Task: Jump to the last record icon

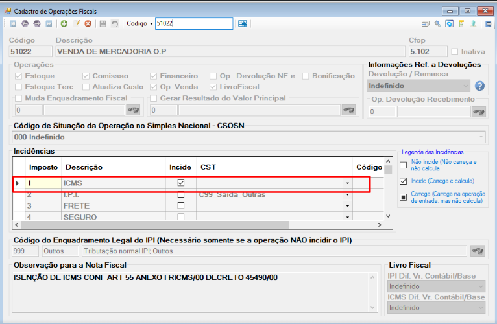Action: [x=49, y=24]
